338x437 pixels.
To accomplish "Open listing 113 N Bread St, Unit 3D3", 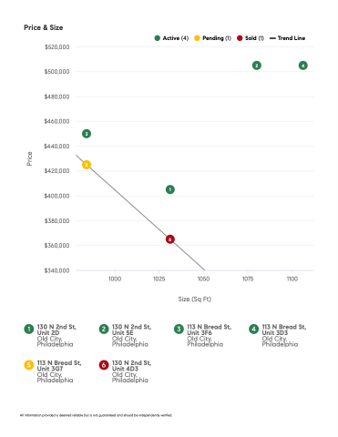I will click(x=284, y=335).
